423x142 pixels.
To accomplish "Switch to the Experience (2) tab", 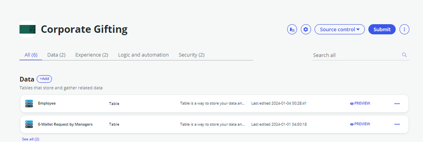I will (92, 55).
